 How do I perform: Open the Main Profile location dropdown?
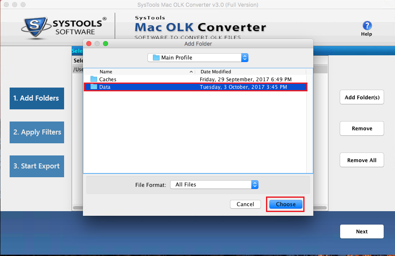[x=198, y=58]
